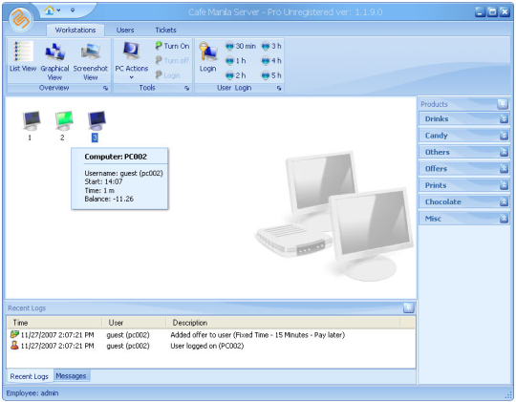This screenshot has height=402, width=516.
Task: Switch to the Recent Logs bottom tab
Action: pyautogui.click(x=30, y=376)
